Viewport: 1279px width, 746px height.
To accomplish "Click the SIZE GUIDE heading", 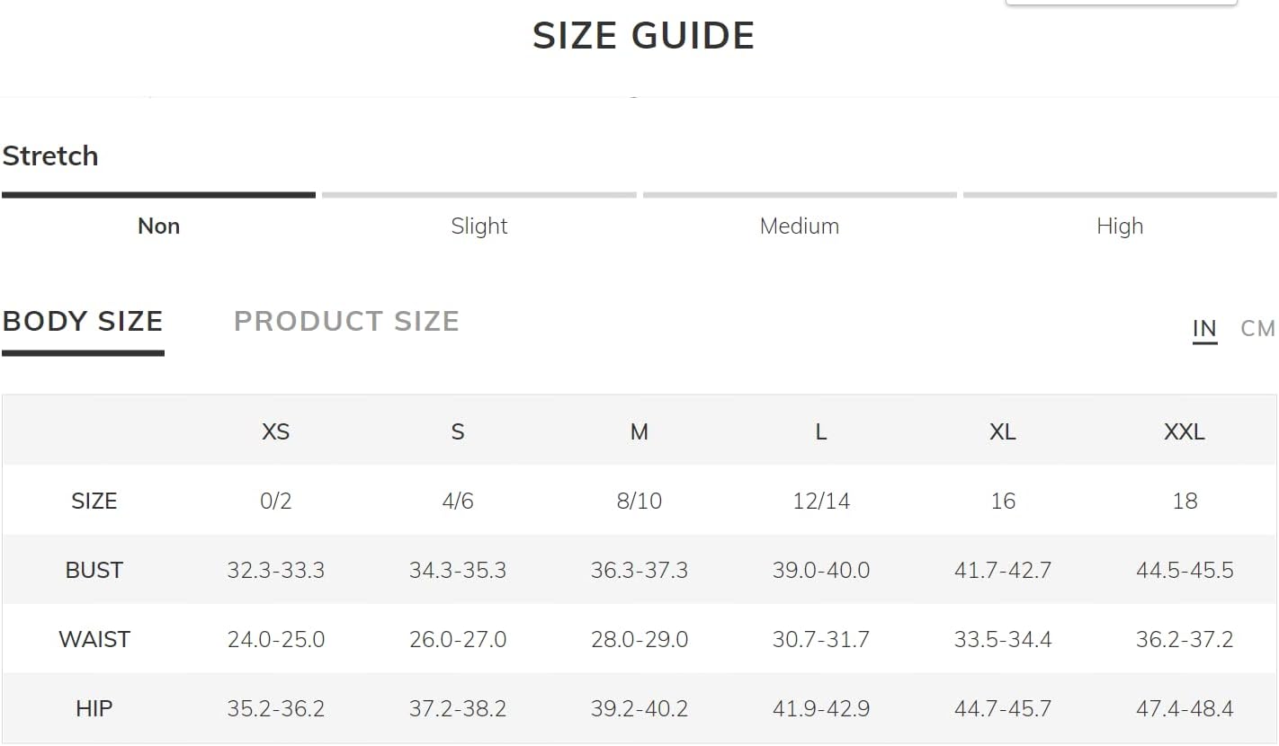I will (643, 36).
